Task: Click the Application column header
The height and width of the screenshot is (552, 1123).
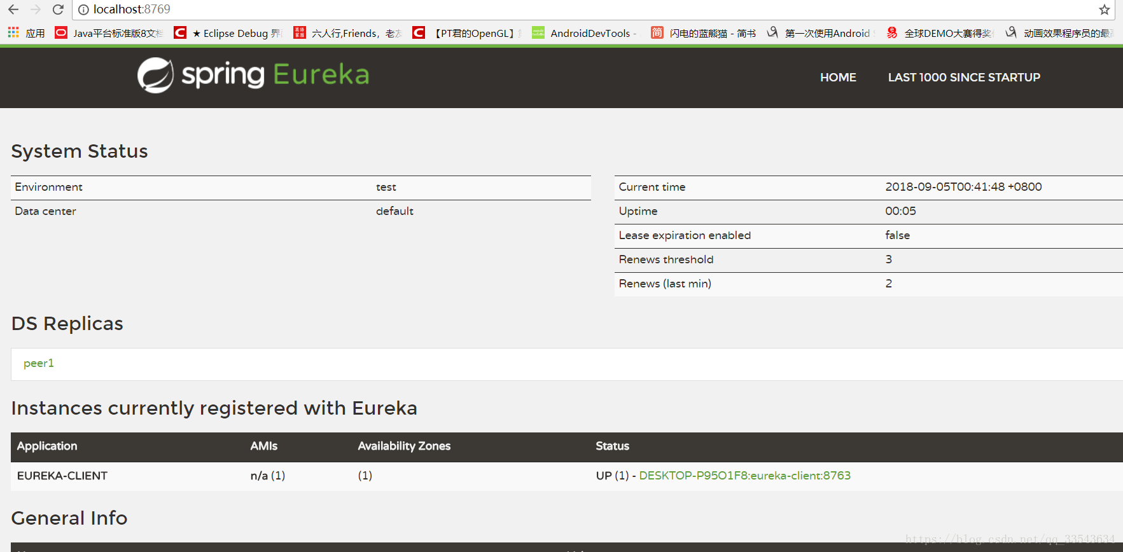Action: pyautogui.click(x=47, y=446)
